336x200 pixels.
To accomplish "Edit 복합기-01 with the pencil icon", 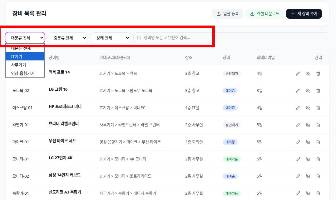I will coord(298,193).
